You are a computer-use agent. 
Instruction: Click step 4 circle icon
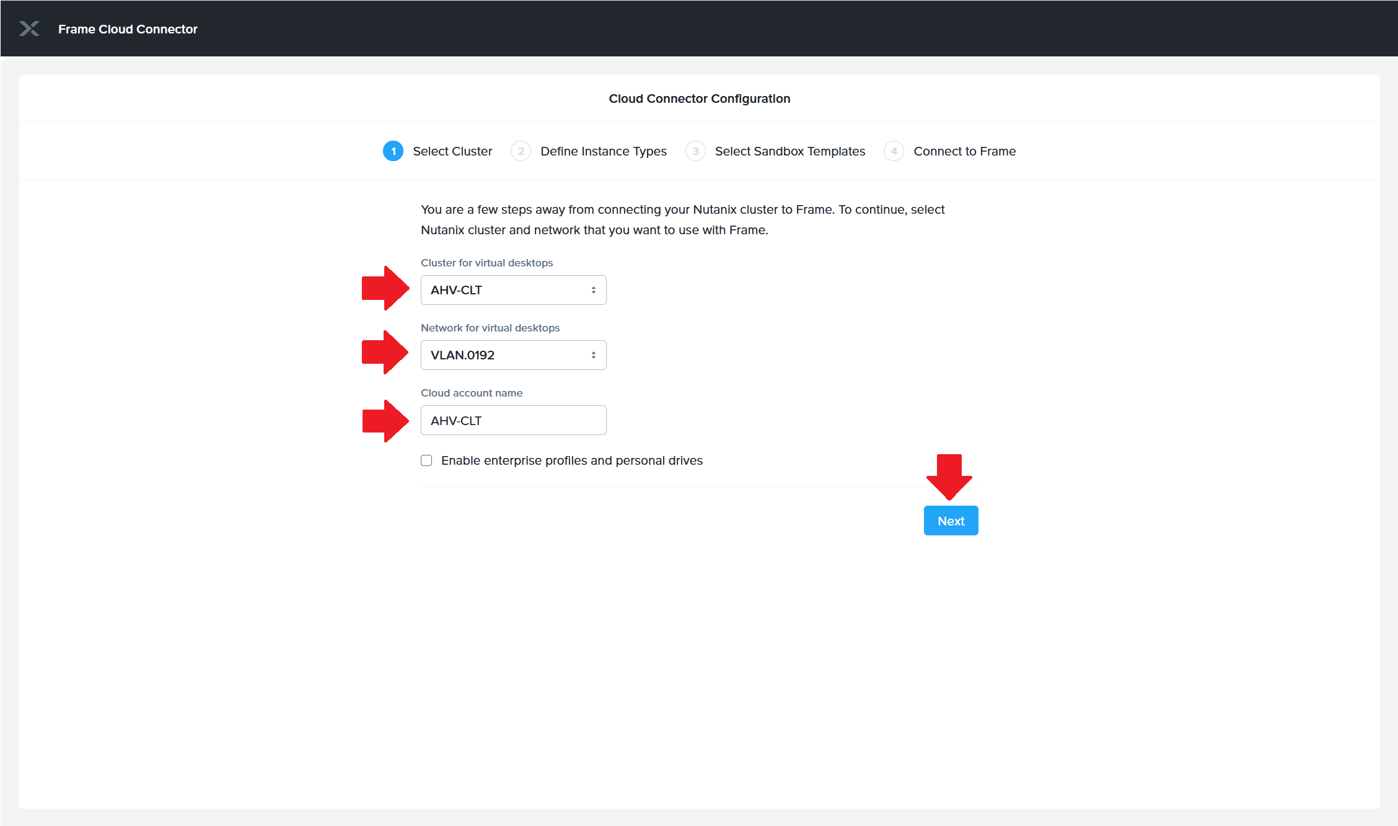894,151
